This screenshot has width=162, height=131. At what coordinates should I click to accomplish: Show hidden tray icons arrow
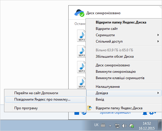(x=110, y=126)
